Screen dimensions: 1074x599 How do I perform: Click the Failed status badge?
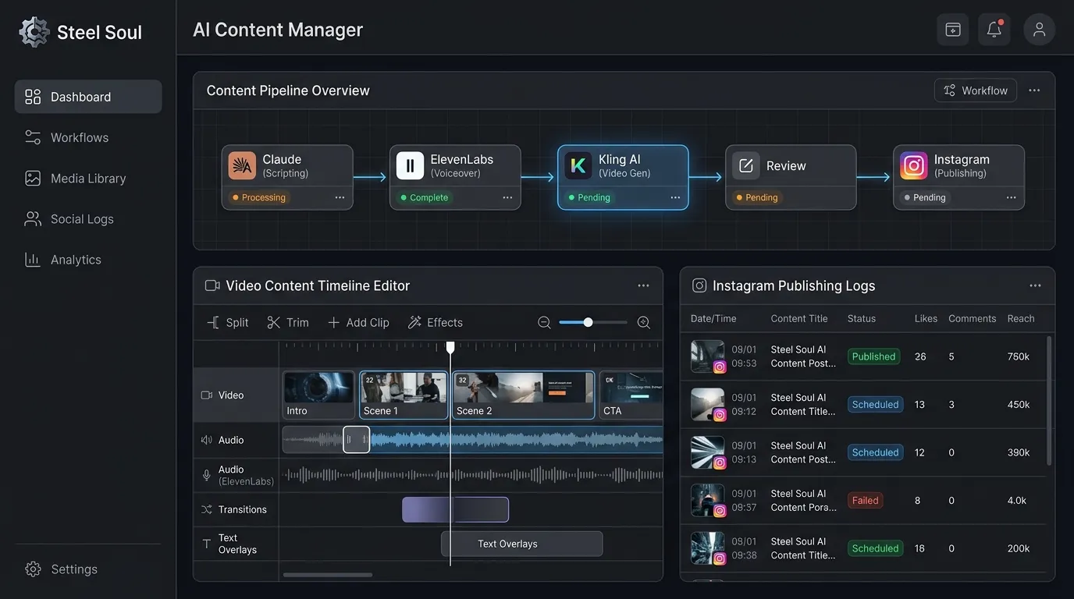(x=865, y=501)
